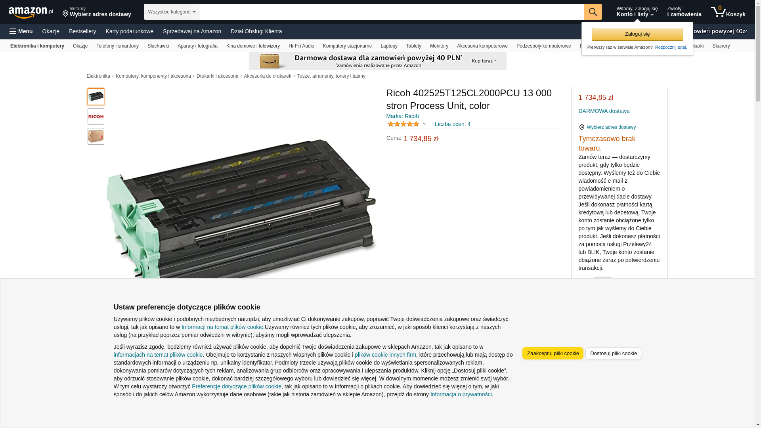Image resolution: width=761 pixels, height=428 pixels.
Task: Click into the search text field
Action: [x=392, y=12]
